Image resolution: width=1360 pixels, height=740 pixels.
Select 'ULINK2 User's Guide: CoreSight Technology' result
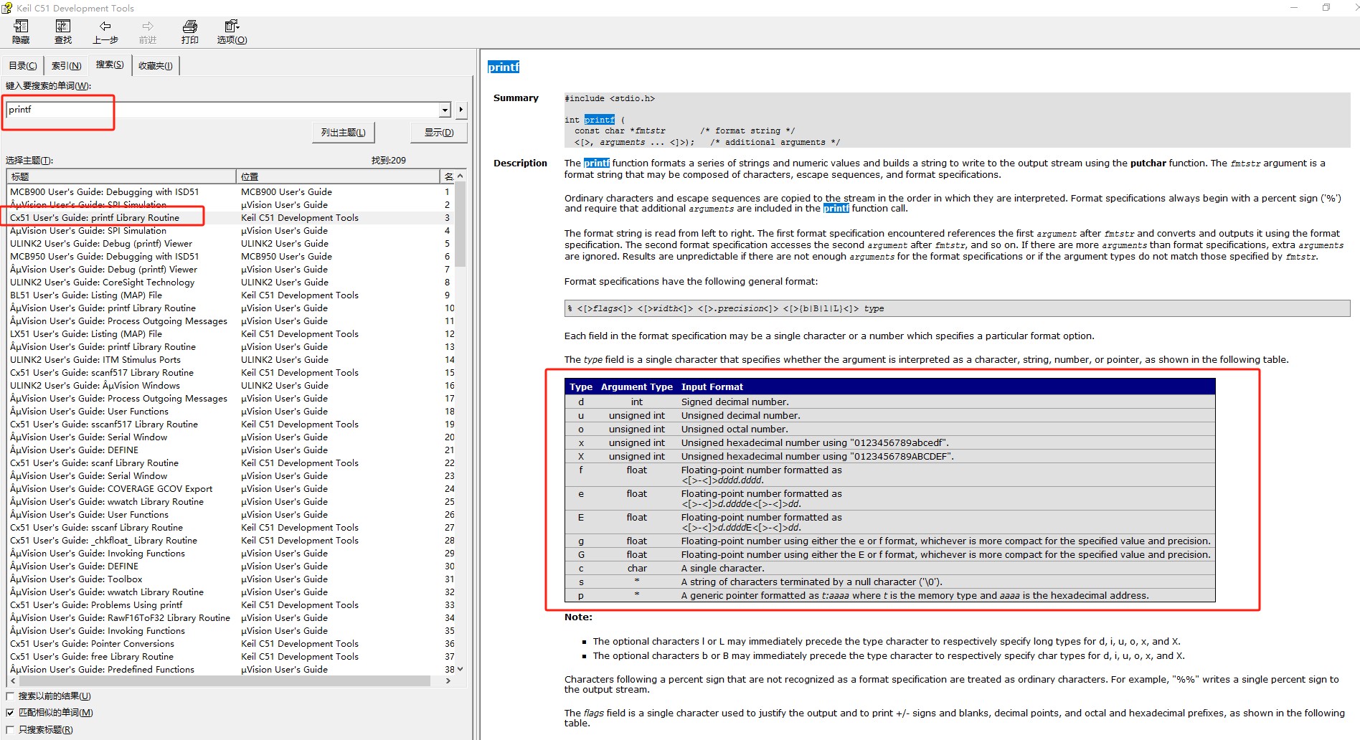(102, 283)
